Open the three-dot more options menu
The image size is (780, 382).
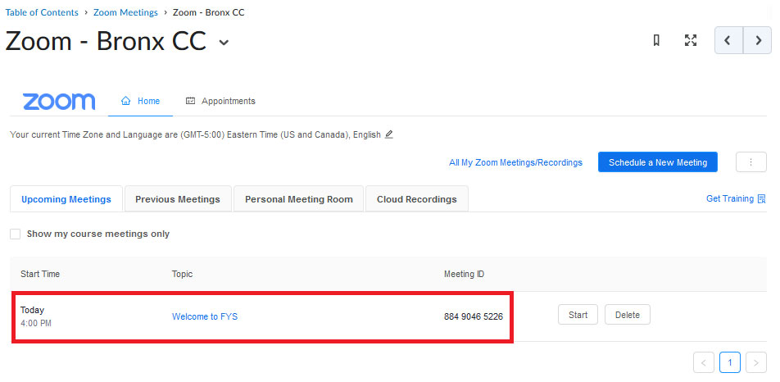pyautogui.click(x=751, y=162)
